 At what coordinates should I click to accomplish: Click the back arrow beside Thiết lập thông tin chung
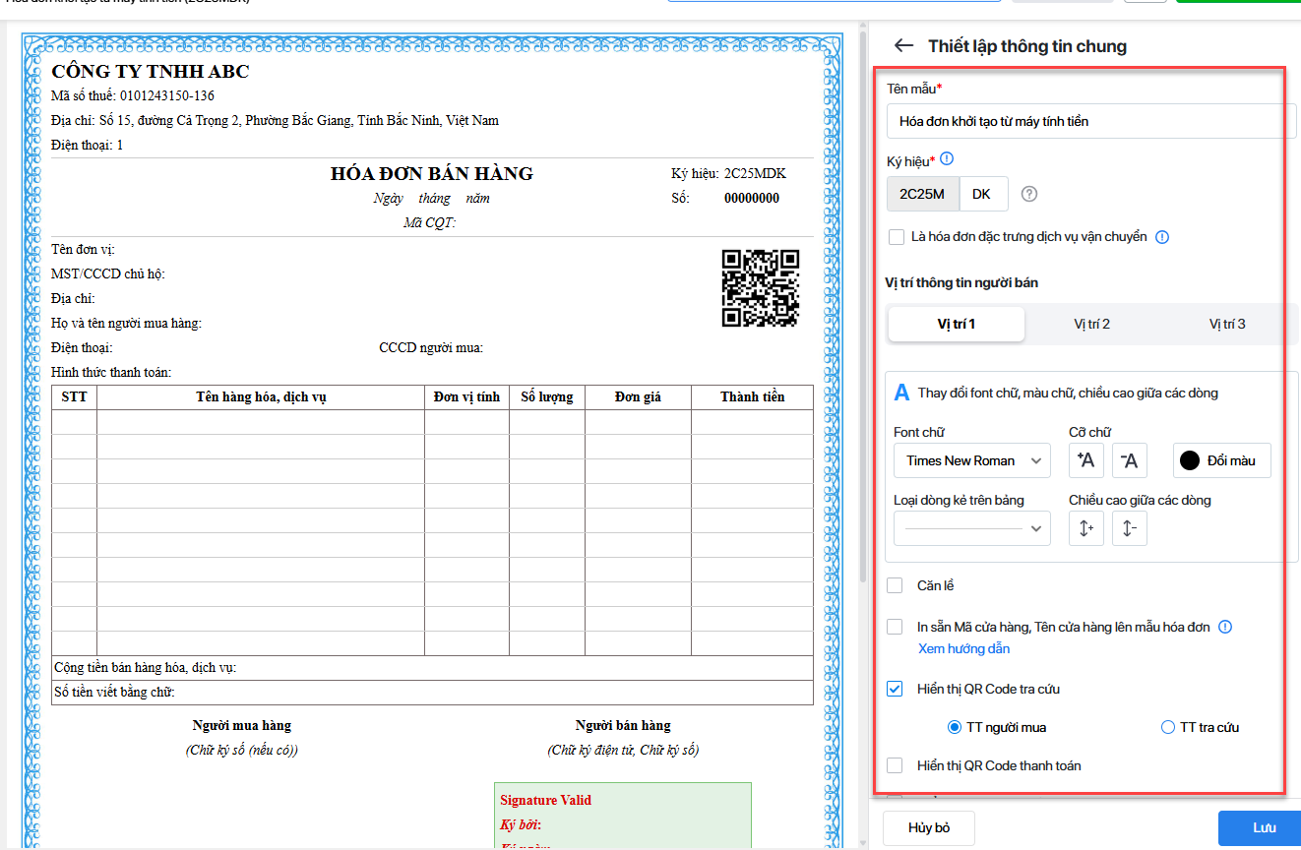pyautogui.click(x=902, y=46)
